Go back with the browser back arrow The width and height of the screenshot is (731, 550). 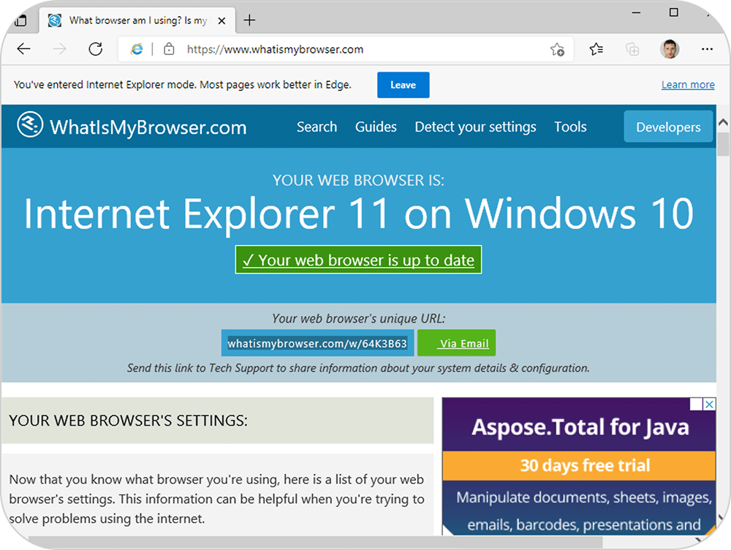tap(23, 48)
